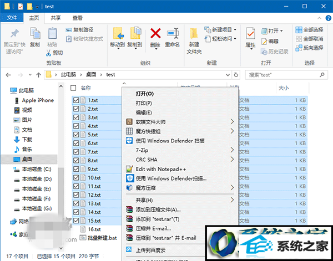Image resolution: width=333 pixels, height=261 pixels.
Task: Click Paste shortcut (粘贴快捷方式)
Action: click(x=84, y=39)
